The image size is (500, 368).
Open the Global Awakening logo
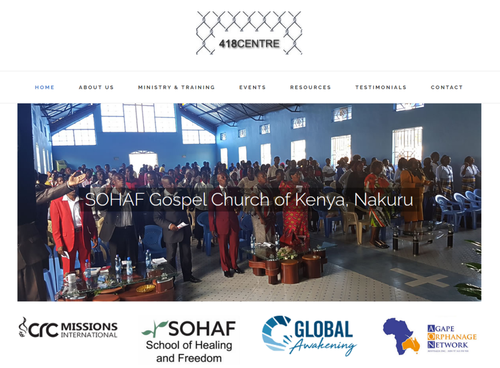point(309,335)
